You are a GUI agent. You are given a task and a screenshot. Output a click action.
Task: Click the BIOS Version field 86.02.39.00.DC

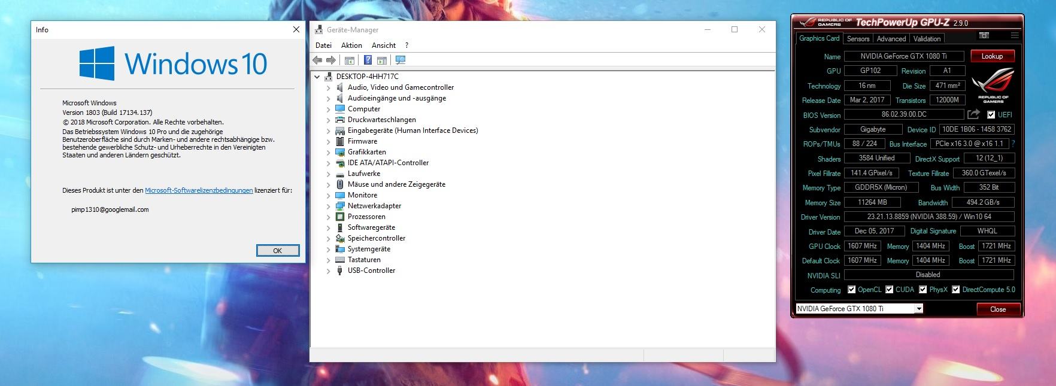click(904, 114)
